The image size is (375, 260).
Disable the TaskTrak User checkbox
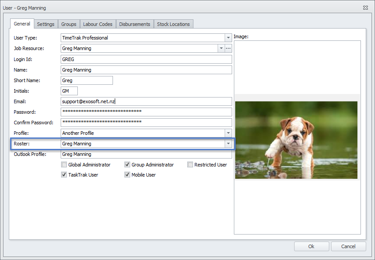(x=64, y=175)
